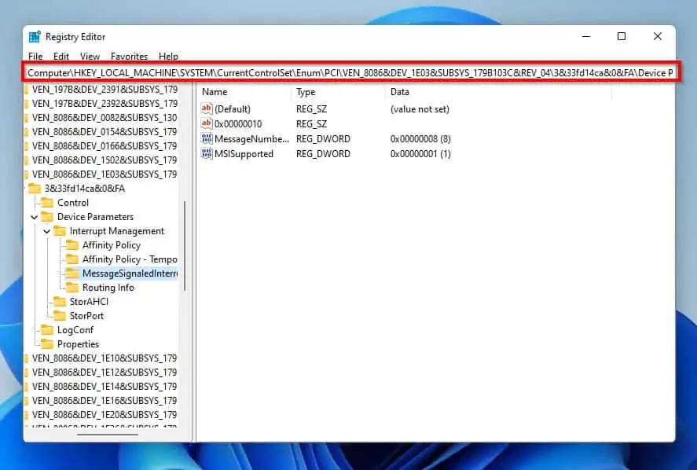697x470 pixels.
Task: Click the StorPort folder icon
Action: (x=60, y=316)
